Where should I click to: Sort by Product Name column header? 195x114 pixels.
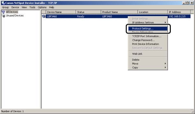click(119, 12)
